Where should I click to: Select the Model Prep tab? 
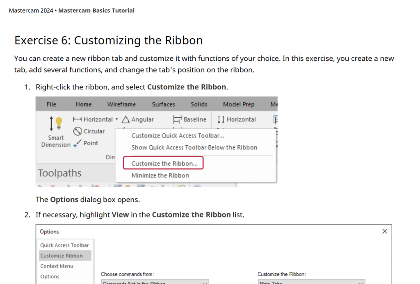tap(239, 105)
